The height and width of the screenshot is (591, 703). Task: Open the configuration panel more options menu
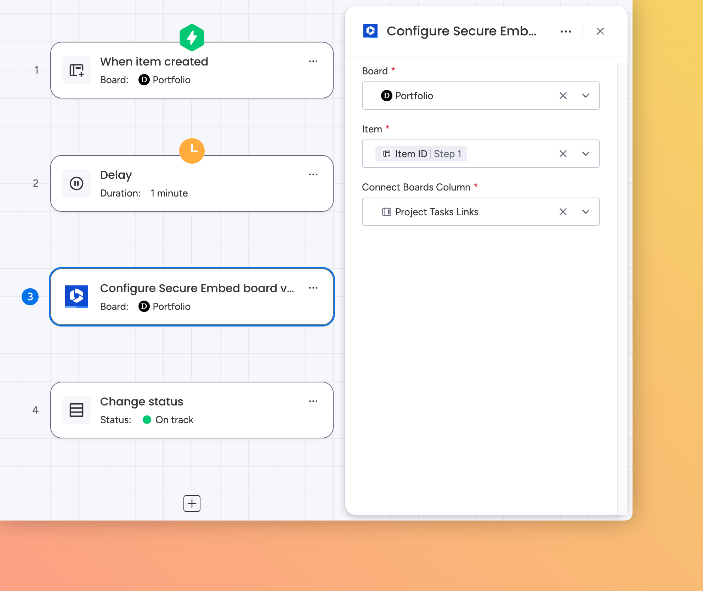tap(566, 32)
